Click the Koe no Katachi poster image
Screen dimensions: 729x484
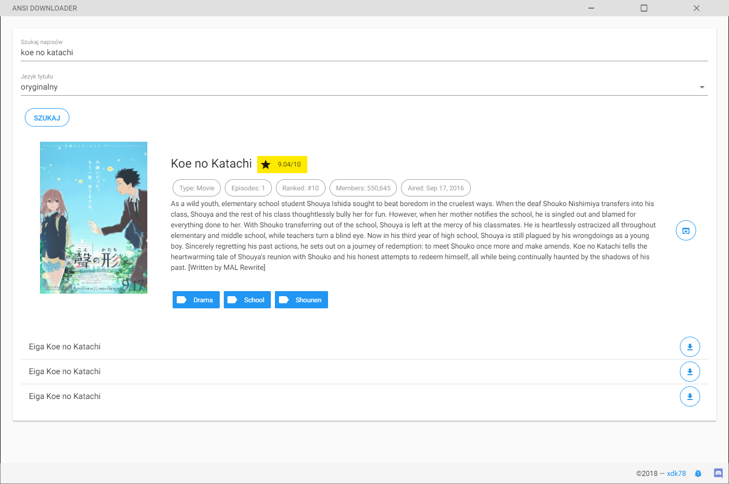(x=94, y=218)
